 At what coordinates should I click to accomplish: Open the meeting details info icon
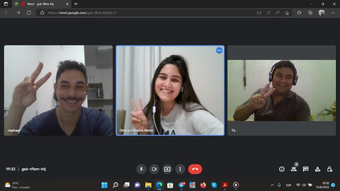coord(282,169)
